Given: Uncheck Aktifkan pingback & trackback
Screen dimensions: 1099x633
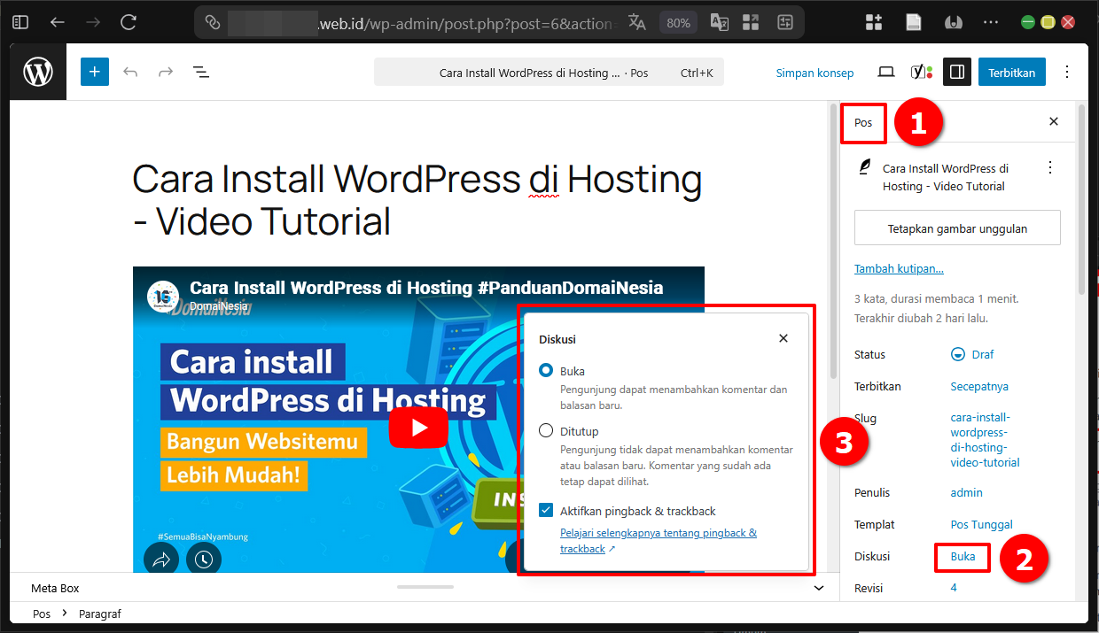Looking at the screenshot, I should (546, 511).
